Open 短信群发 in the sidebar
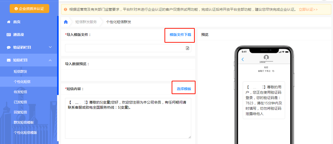 click(20, 71)
